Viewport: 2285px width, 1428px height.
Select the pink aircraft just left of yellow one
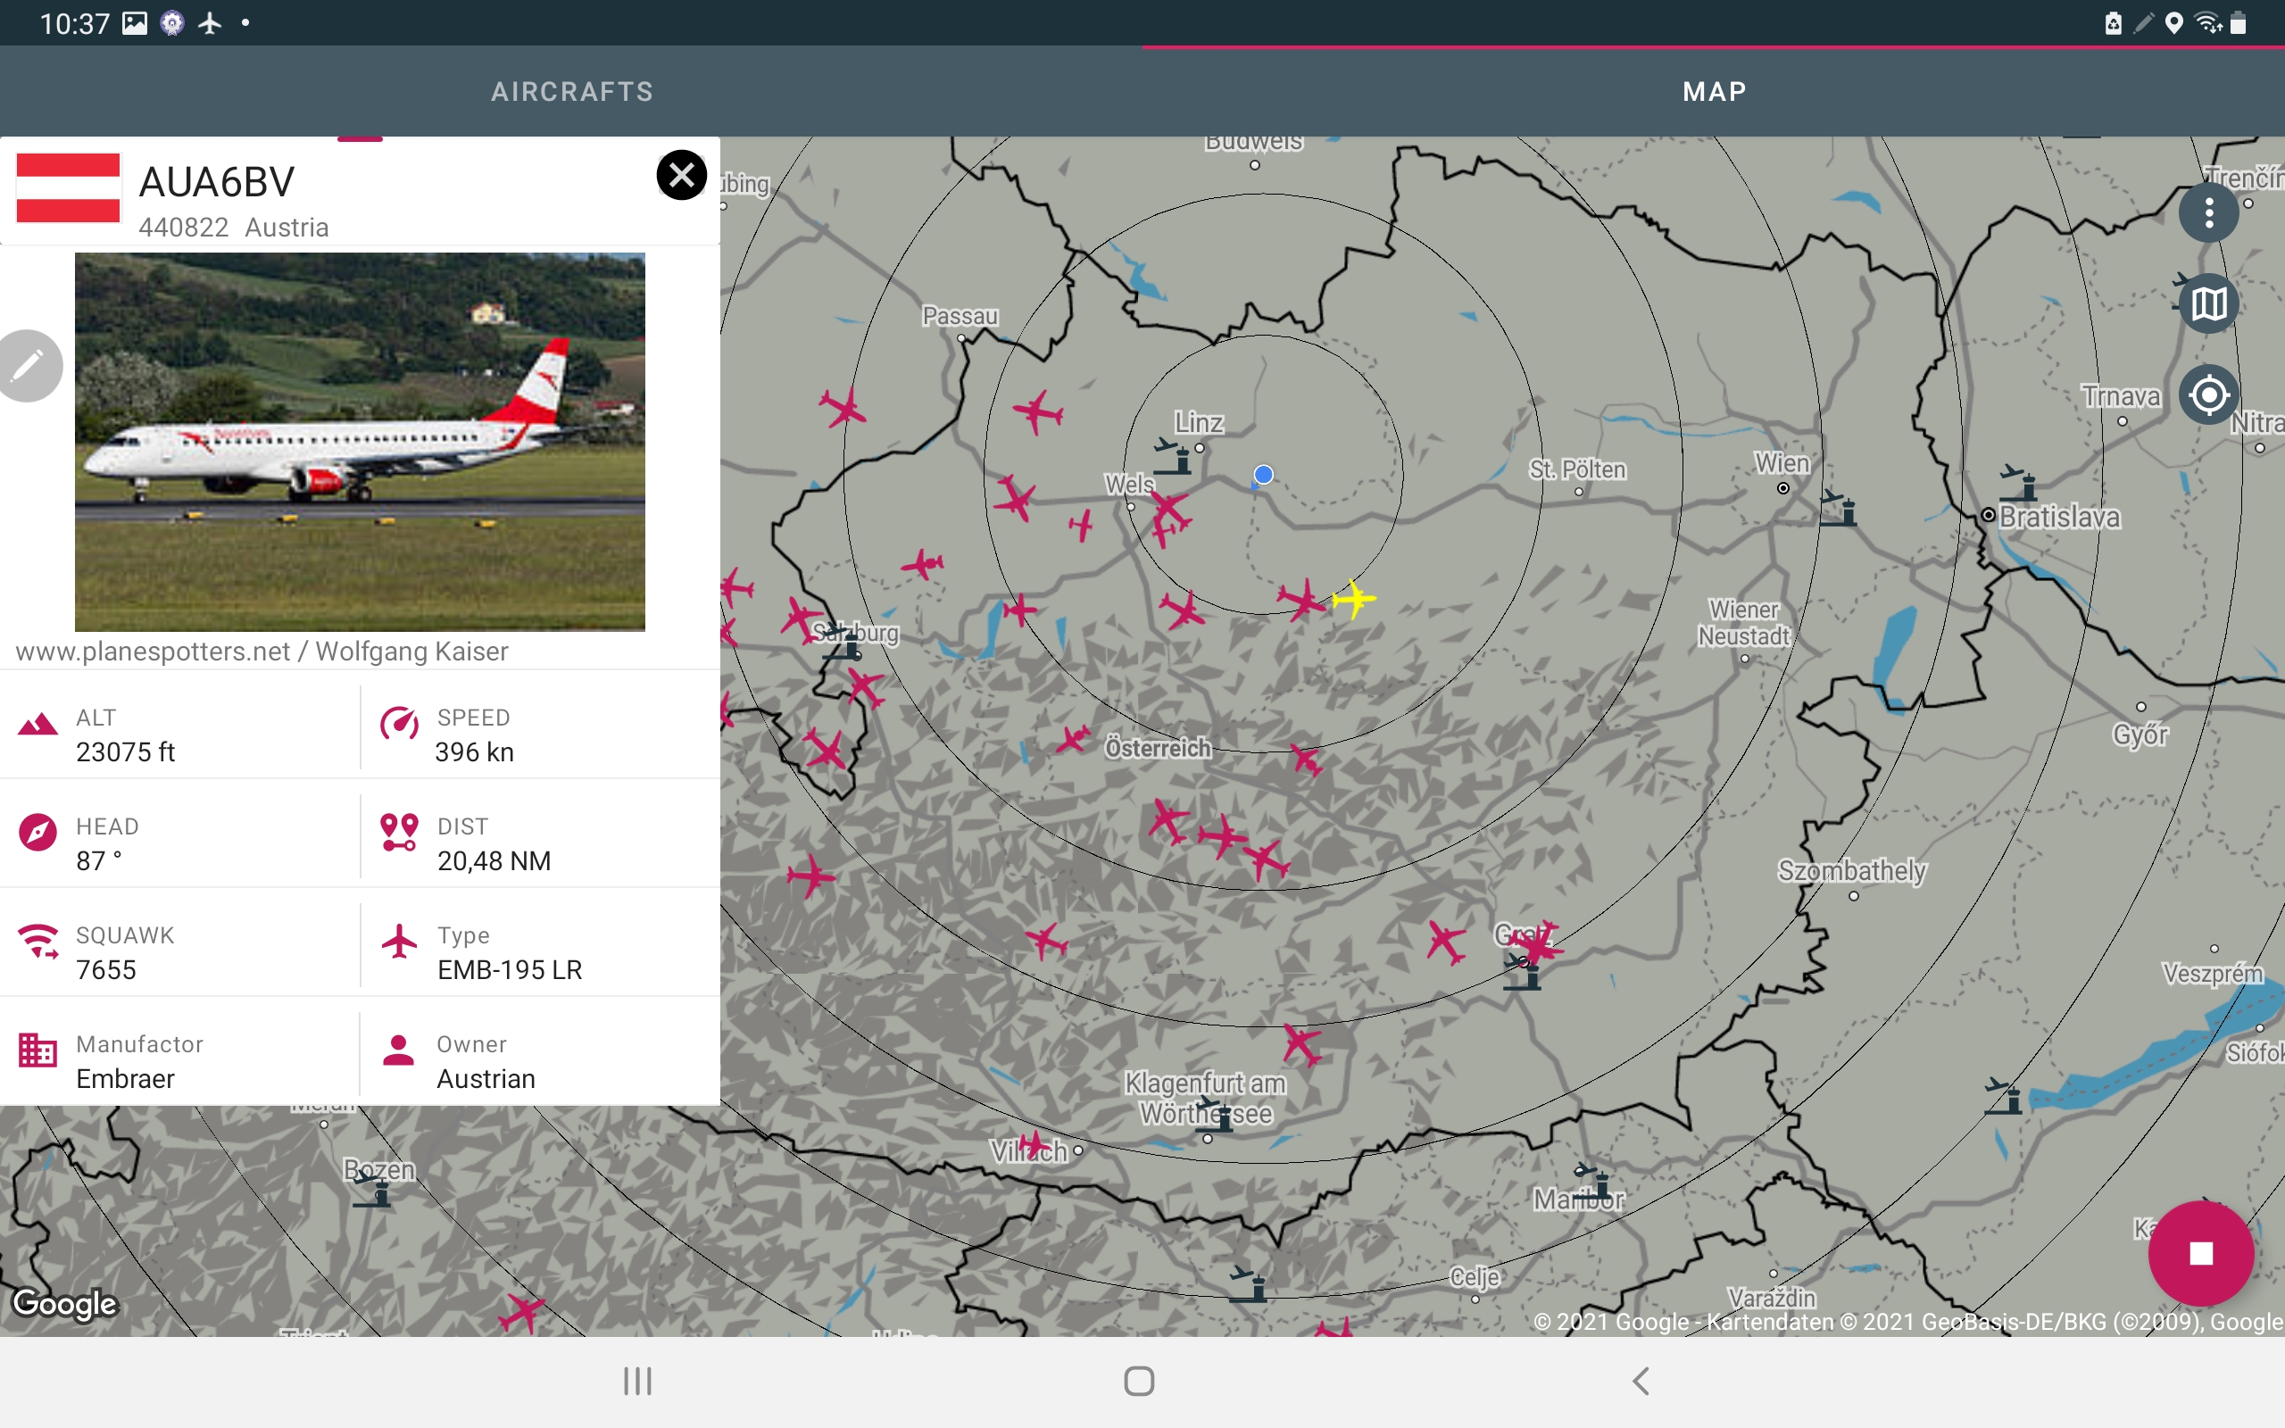(x=1303, y=599)
